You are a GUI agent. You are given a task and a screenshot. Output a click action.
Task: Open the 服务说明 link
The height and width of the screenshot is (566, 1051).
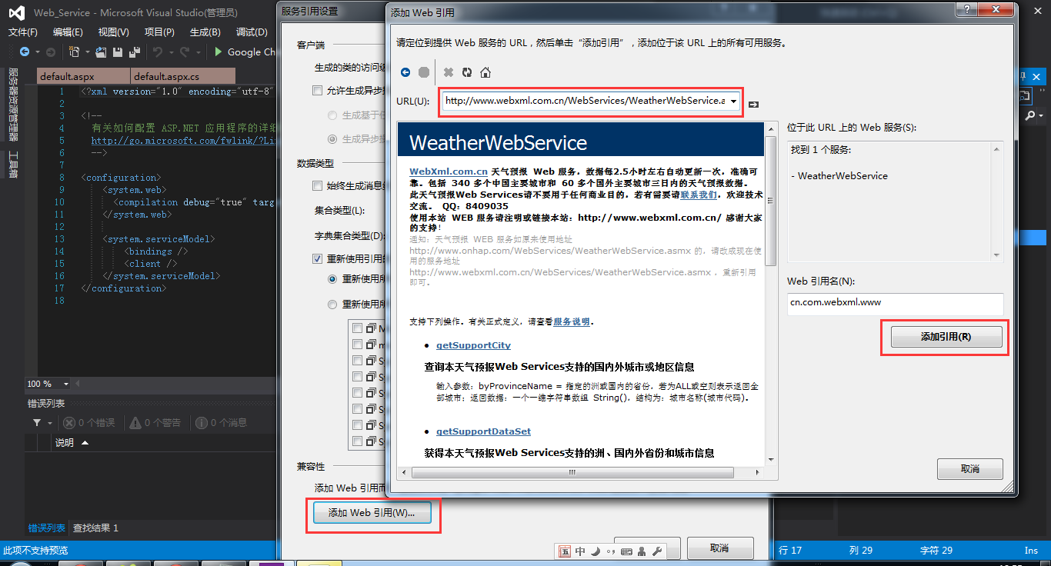pos(572,321)
